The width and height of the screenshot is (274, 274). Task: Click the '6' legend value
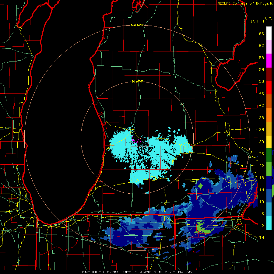263,214
